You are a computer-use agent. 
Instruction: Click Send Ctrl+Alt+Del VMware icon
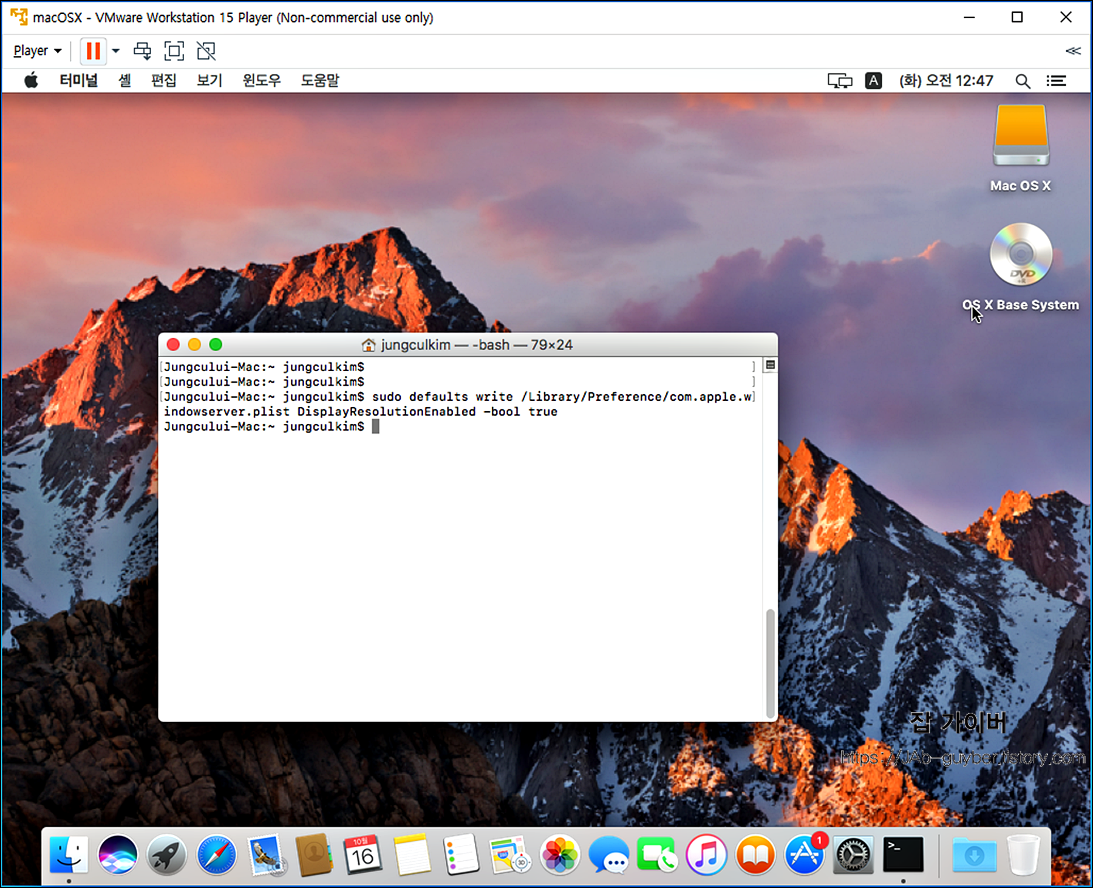point(143,51)
